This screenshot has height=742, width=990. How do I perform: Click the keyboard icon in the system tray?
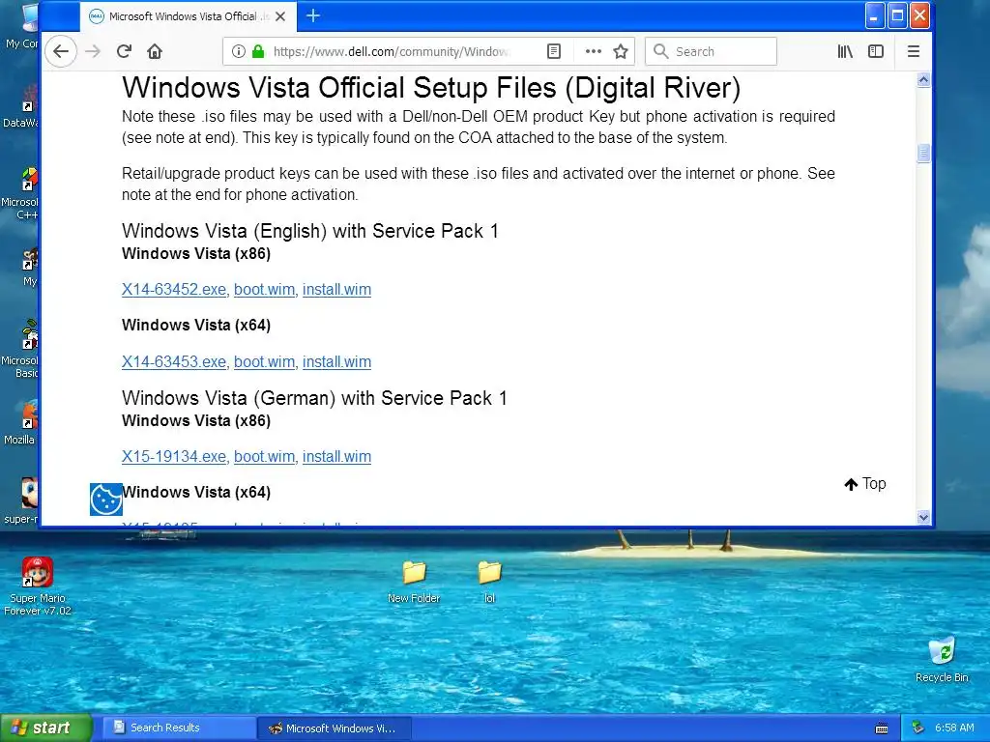click(882, 728)
